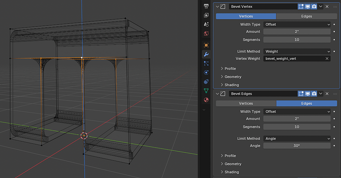The image size is (341, 178).
Task: Click Segments slider in Bevel Vertex
Action: click(297, 40)
